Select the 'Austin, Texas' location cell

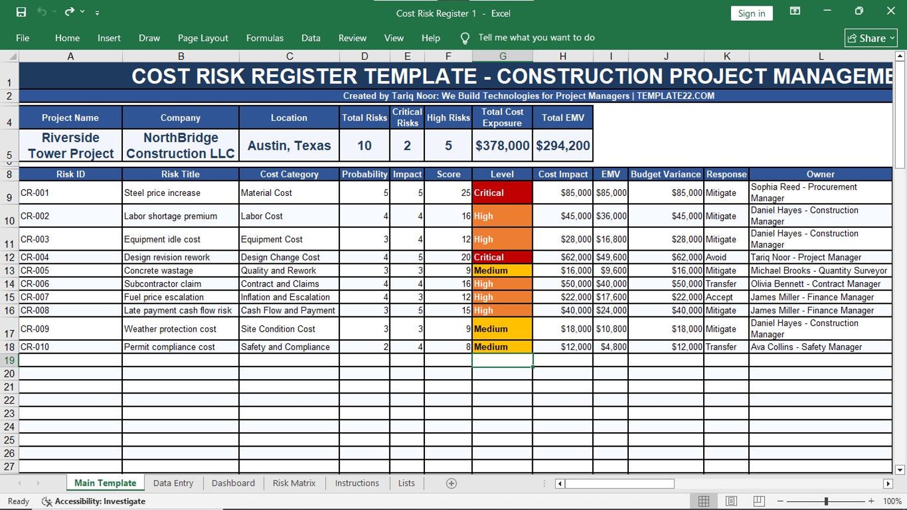click(289, 146)
